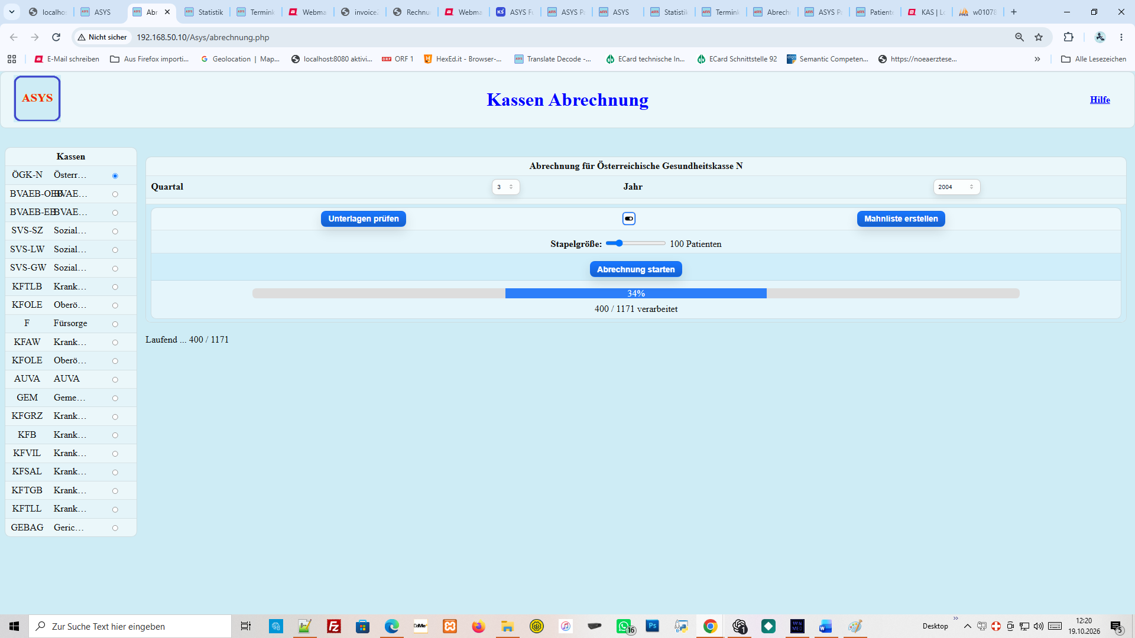
Task: Open the browser tab search dropdown arrow
Action: pyautogui.click(x=12, y=12)
